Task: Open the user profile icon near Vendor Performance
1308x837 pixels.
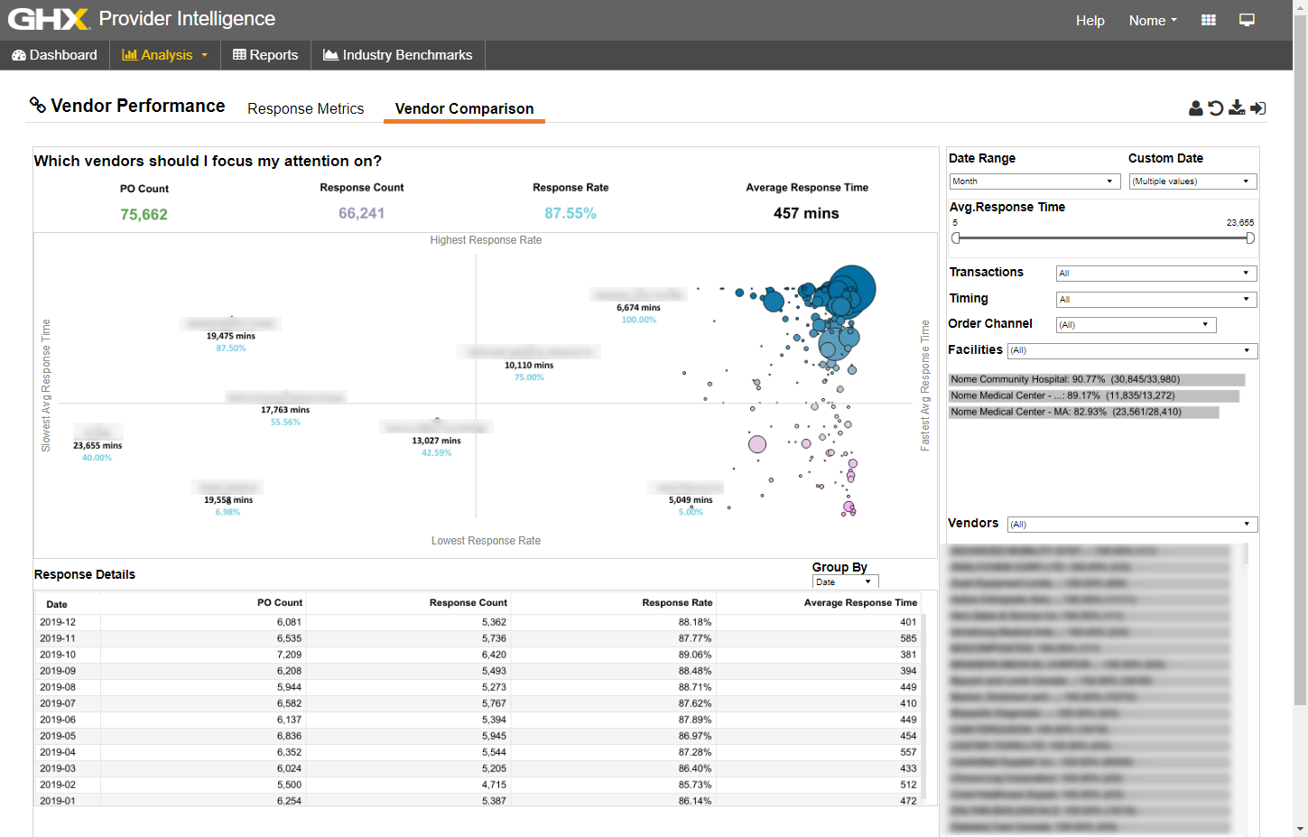Action: tap(1196, 107)
